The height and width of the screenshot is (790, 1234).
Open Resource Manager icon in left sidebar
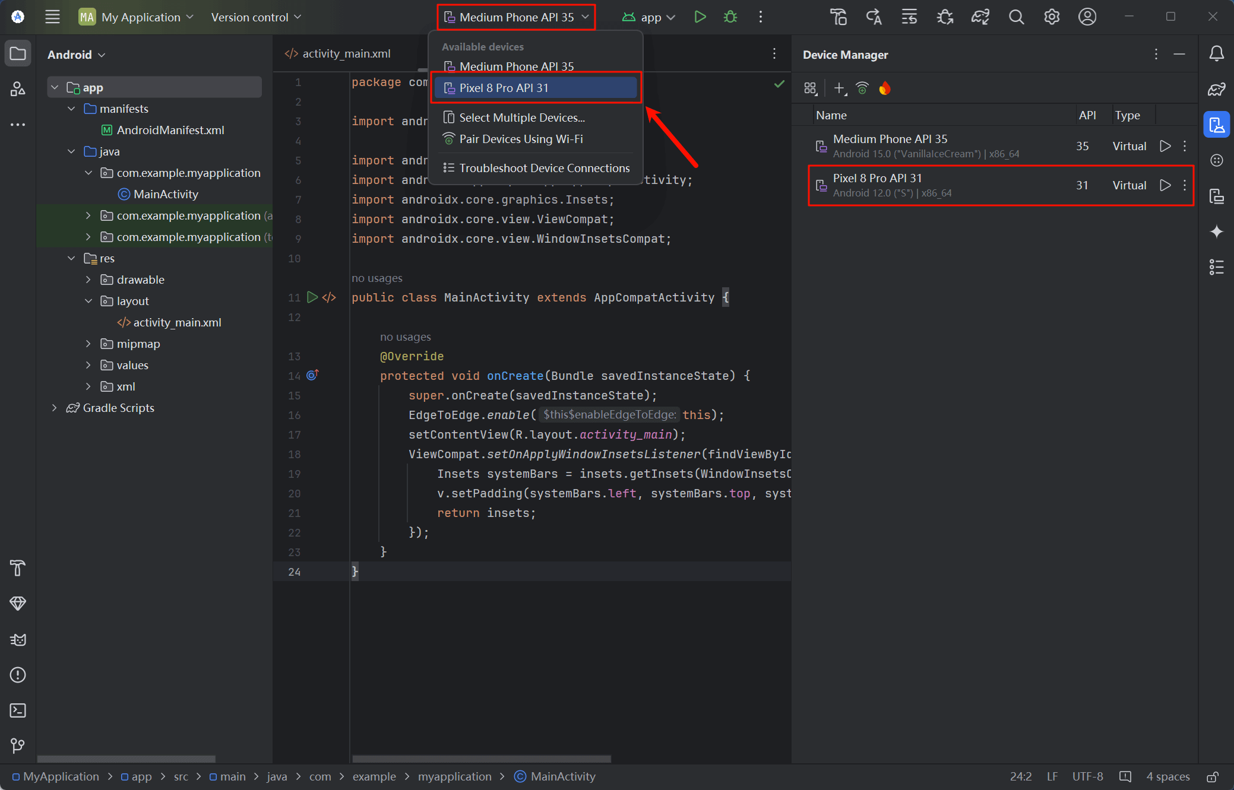click(18, 89)
